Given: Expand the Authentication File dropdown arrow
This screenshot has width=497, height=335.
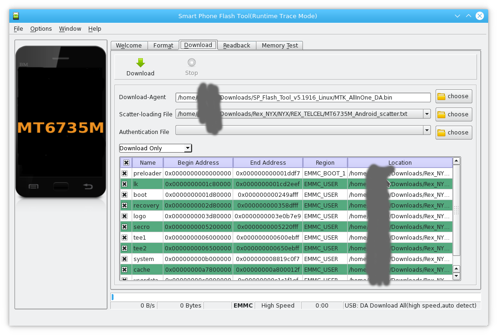Looking at the screenshot, I should (x=427, y=130).
